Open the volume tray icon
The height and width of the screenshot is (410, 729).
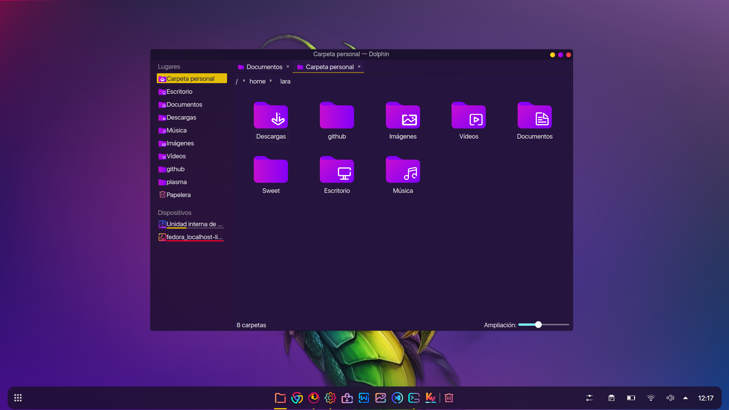coord(671,398)
